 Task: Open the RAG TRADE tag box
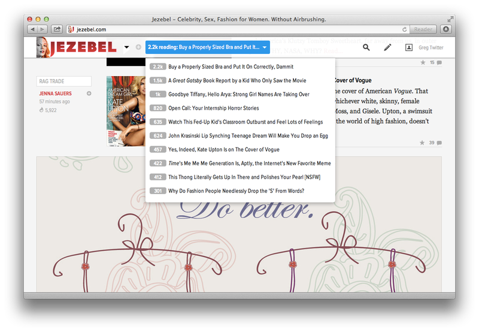coord(64,82)
